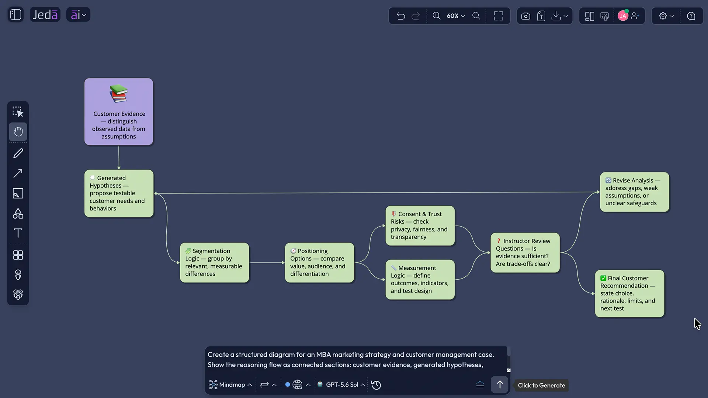Select the Segmentation Logic node
This screenshot has width=708, height=398.
pos(215,263)
